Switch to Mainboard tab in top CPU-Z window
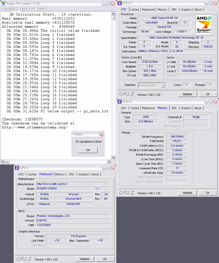Viewport: 219px width, 263px height. [x=148, y=10]
